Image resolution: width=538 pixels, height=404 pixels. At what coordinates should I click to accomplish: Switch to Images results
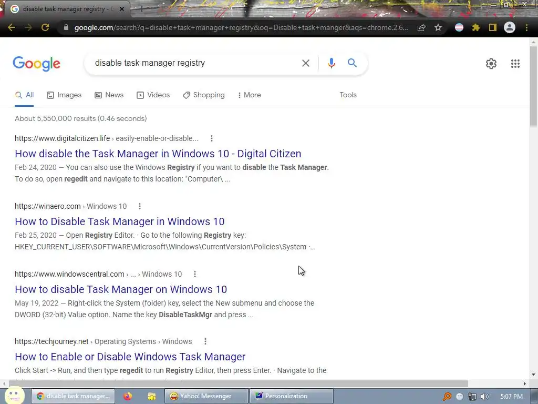pyautogui.click(x=64, y=95)
